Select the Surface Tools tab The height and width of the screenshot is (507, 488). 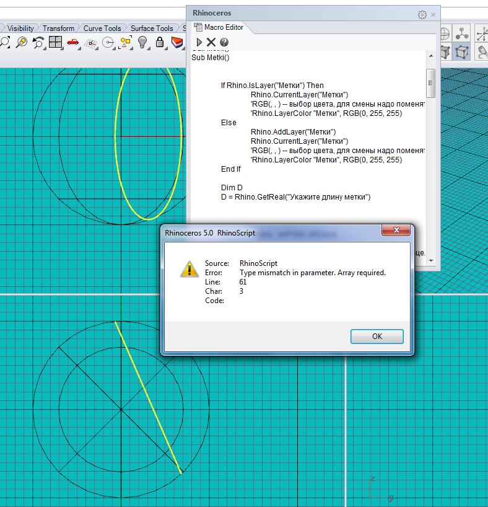151,28
